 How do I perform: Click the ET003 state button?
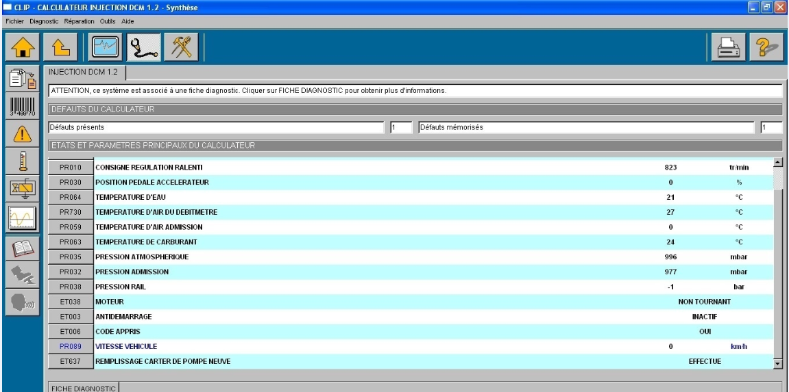(x=71, y=317)
